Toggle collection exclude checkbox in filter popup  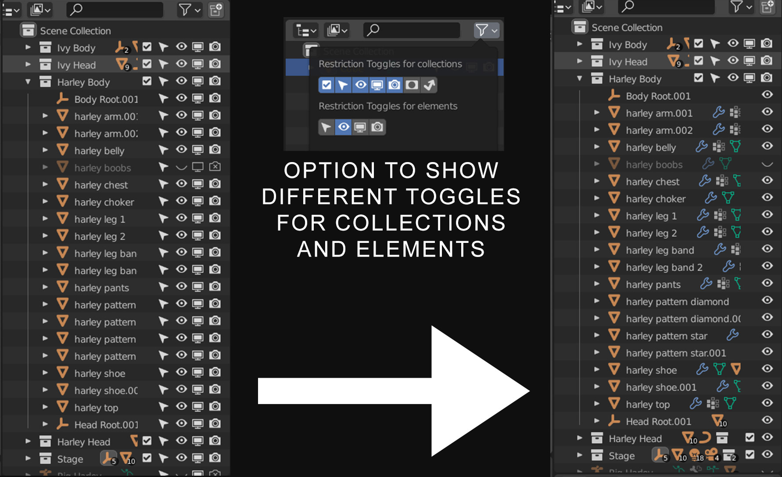pos(326,85)
